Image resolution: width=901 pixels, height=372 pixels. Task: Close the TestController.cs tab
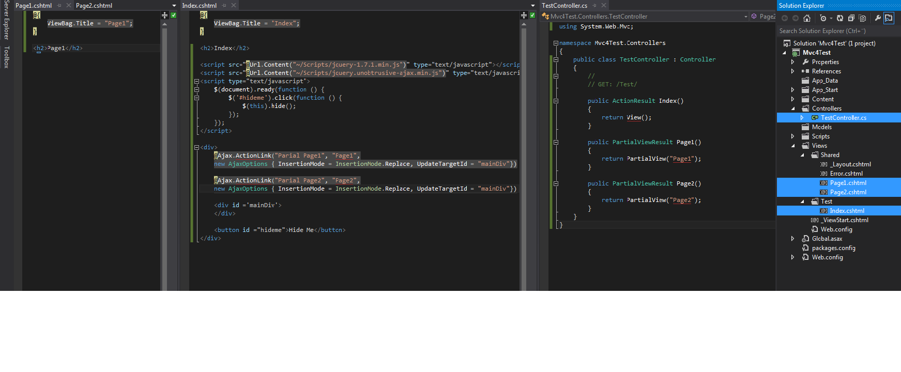click(x=604, y=6)
